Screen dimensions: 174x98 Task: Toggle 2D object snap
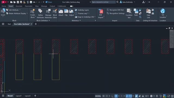coord(130,96)
